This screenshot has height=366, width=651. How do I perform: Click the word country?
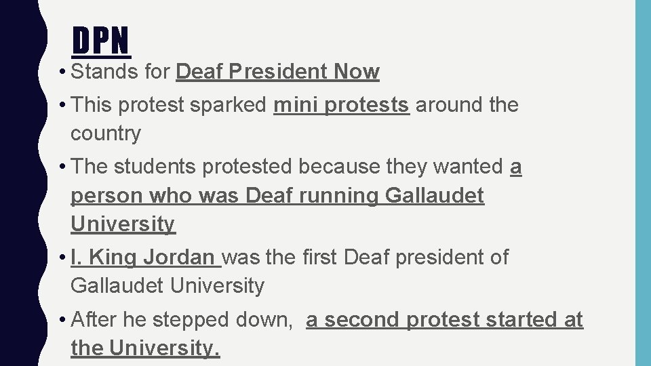(x=106, y=134)
